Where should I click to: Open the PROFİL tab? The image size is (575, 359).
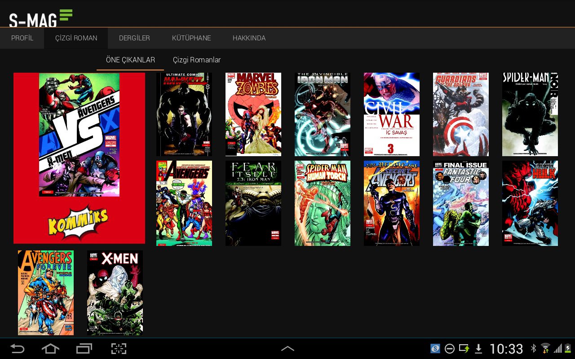(x=22, y=38)
